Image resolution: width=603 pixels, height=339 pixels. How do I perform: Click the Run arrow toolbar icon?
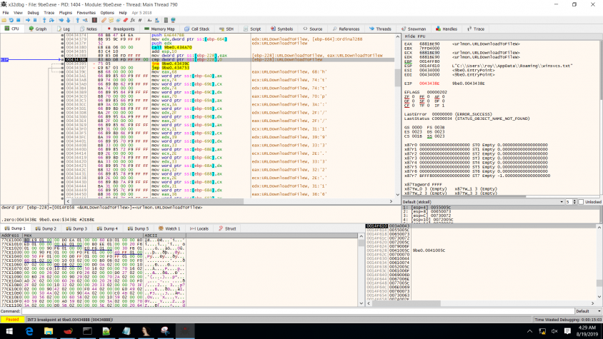[x=28, y=20]
